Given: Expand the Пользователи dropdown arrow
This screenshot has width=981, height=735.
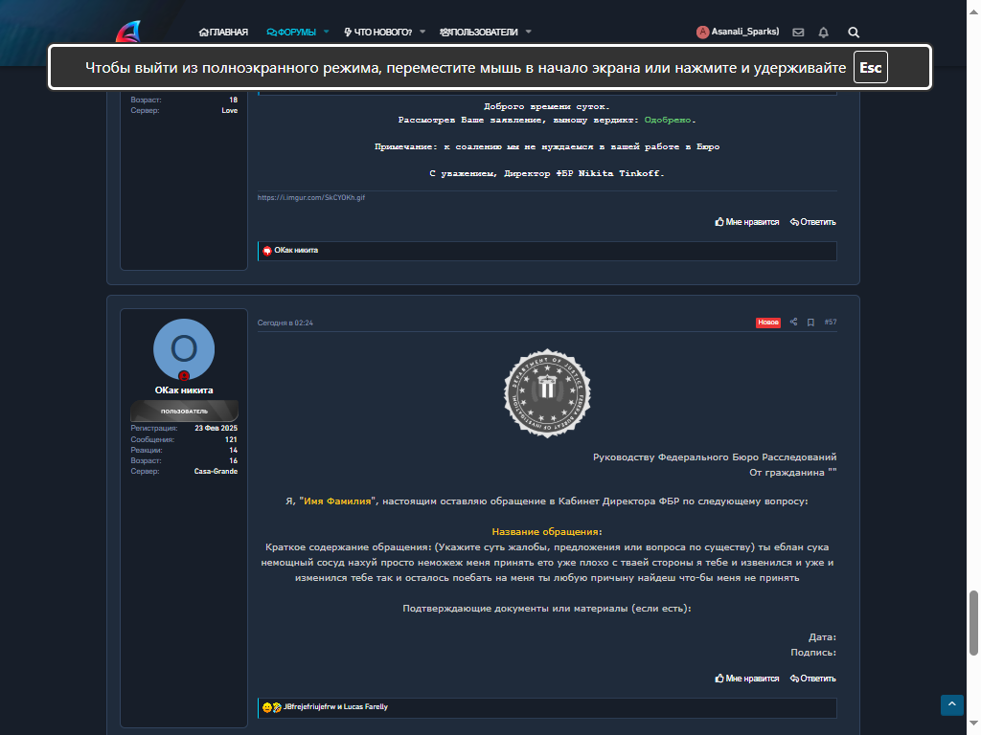Looking at the screenshot, I should 529,32.
